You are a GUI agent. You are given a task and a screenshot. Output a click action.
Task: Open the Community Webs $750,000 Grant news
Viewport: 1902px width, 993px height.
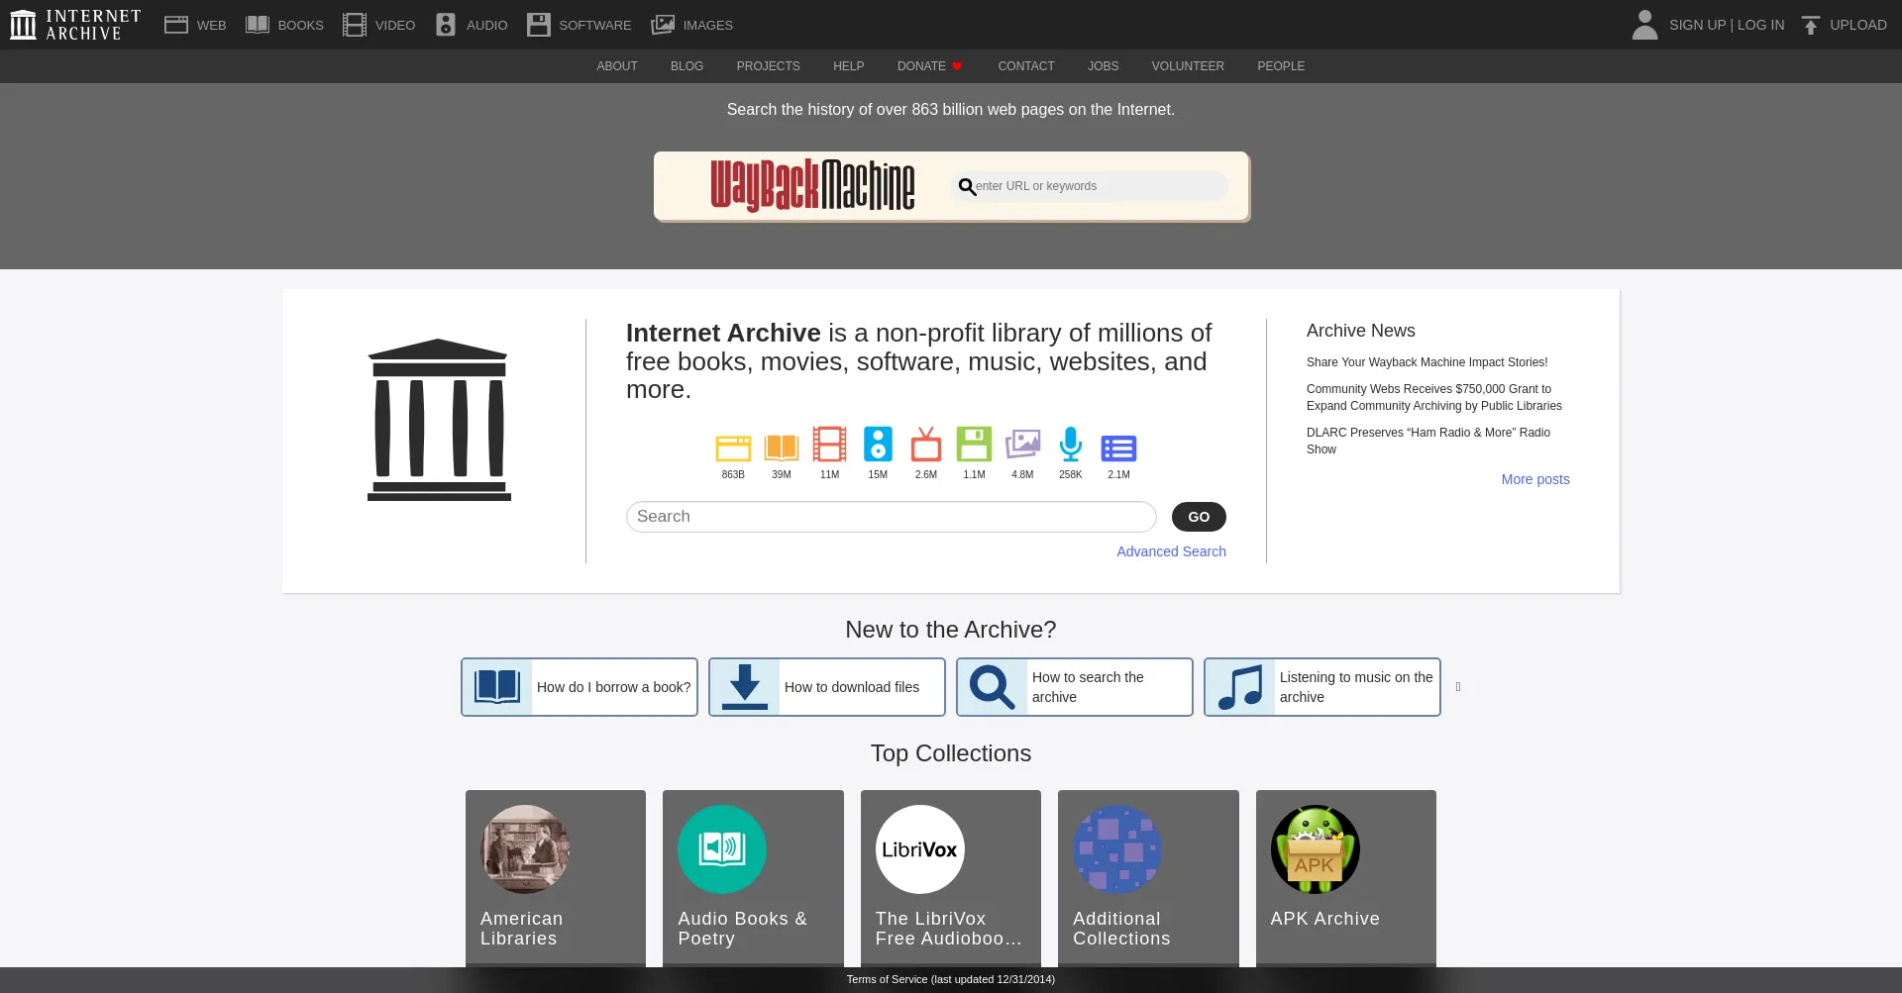[1434, 397]
